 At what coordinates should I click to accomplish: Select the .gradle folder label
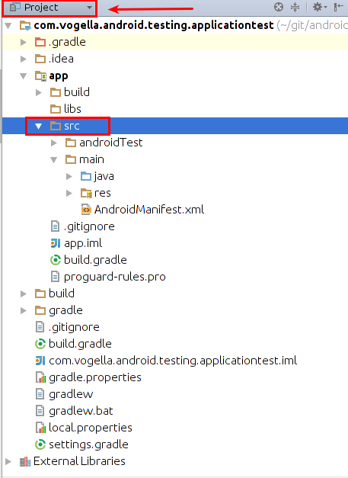(67, 42)
